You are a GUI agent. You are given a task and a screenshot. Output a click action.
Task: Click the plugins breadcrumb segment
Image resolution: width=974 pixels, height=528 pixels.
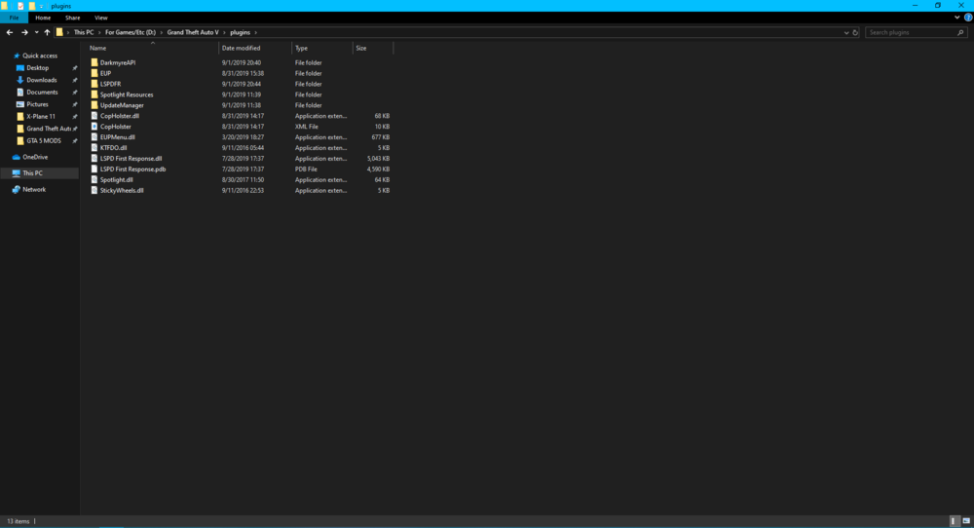pos(241,32)
